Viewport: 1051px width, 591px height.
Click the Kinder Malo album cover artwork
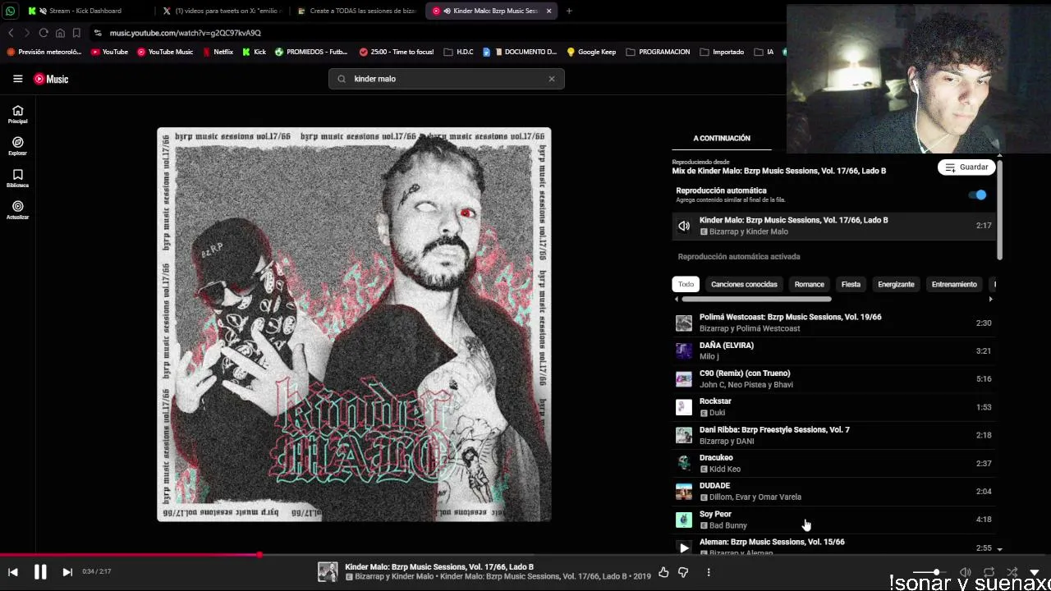click(354, 324)
